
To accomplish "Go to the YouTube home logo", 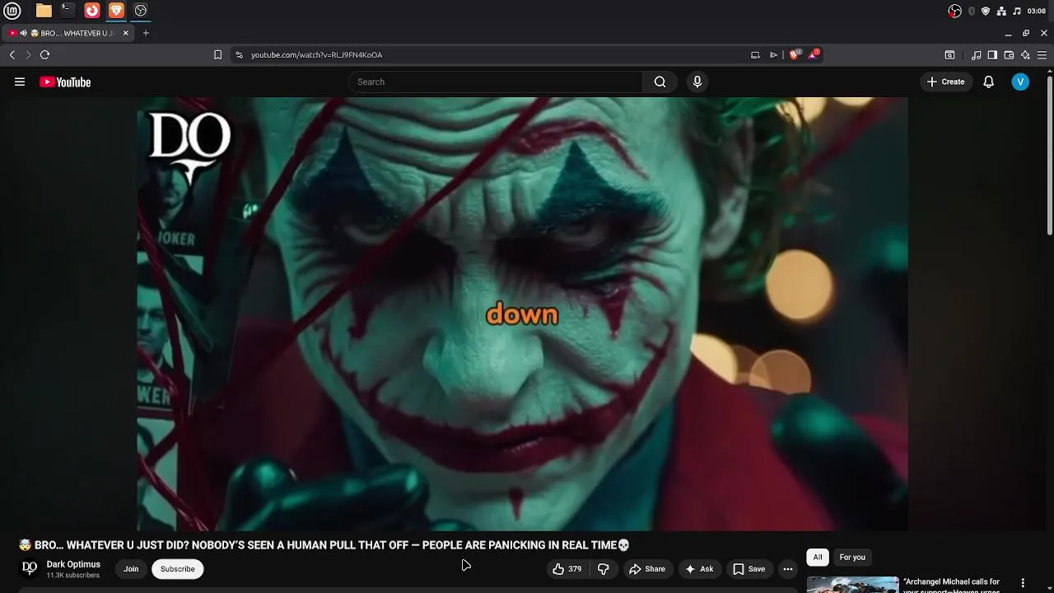I will click(x=65, y=82).
